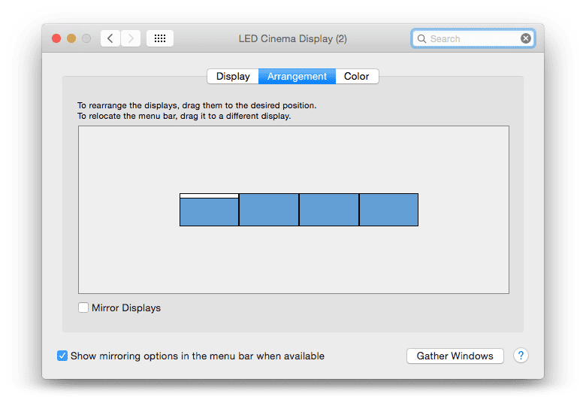Image resolution: width=586 pixels, height=403 pixels.
Task: Select the rightmost display rectangle
Action: click(x=388, y=210)
